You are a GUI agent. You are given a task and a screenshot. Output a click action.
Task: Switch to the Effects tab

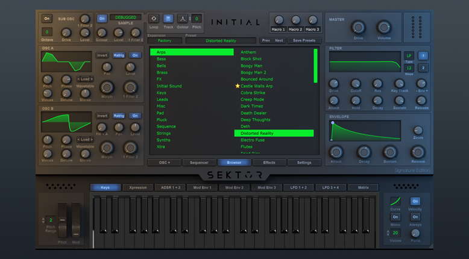click(269, 163)
